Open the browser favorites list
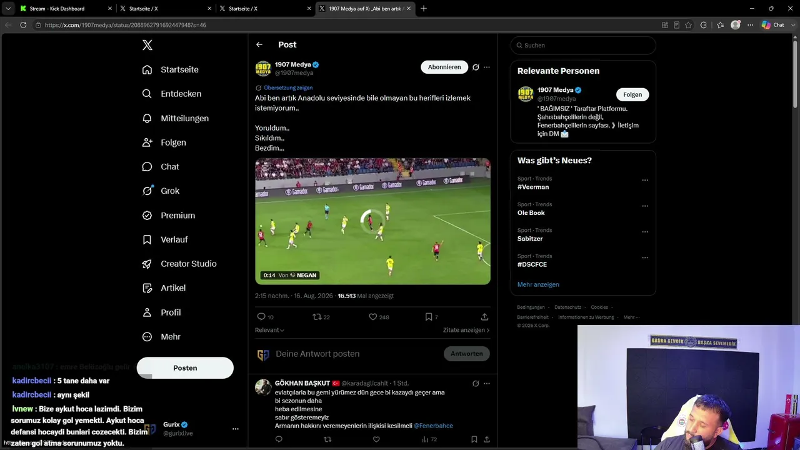The width and height of the screenshot is (800, 450). click(x=720, y=25)
